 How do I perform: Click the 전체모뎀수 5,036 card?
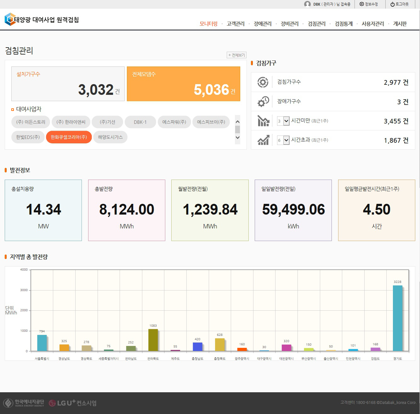coord(184,84)
